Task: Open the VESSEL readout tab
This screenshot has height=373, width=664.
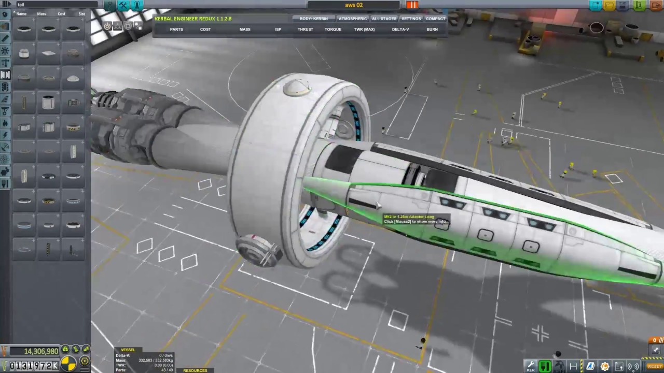Action: tap(128, 350)
